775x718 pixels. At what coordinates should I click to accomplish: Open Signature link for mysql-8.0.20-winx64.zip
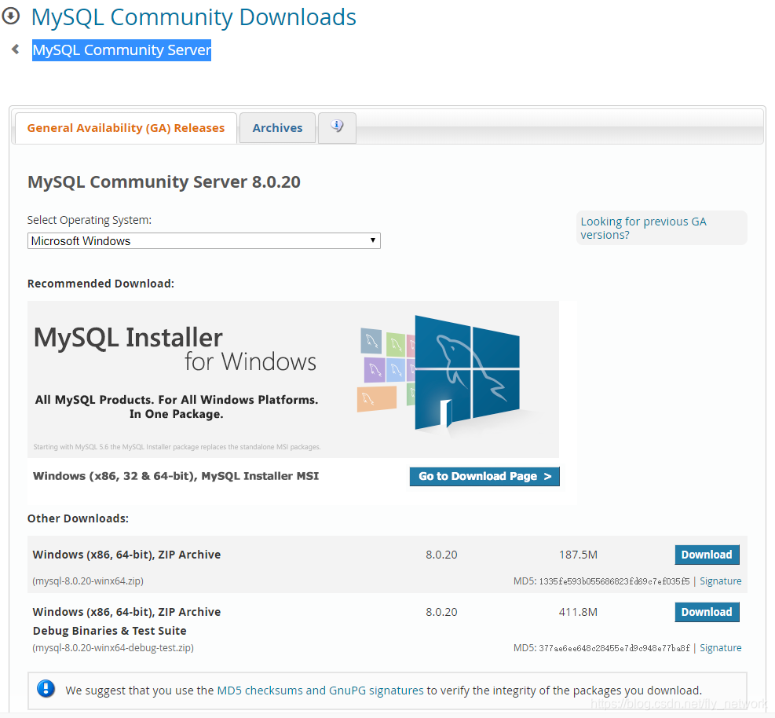(720, 581)
